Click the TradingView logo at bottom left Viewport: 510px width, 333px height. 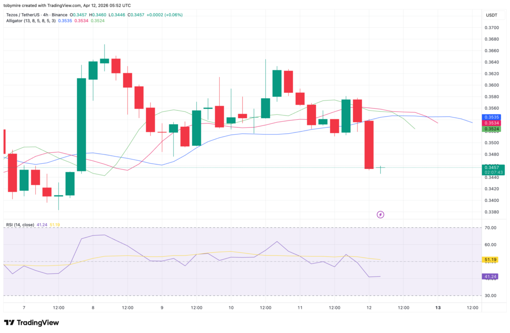point(31,323)
